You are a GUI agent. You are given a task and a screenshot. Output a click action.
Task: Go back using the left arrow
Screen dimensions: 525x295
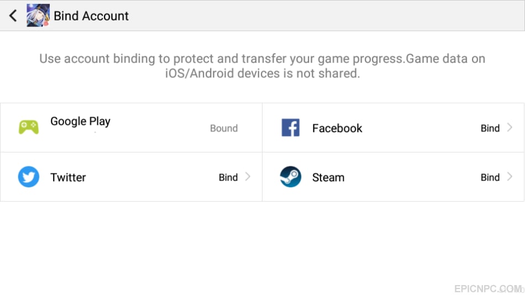tap(13, 15)
